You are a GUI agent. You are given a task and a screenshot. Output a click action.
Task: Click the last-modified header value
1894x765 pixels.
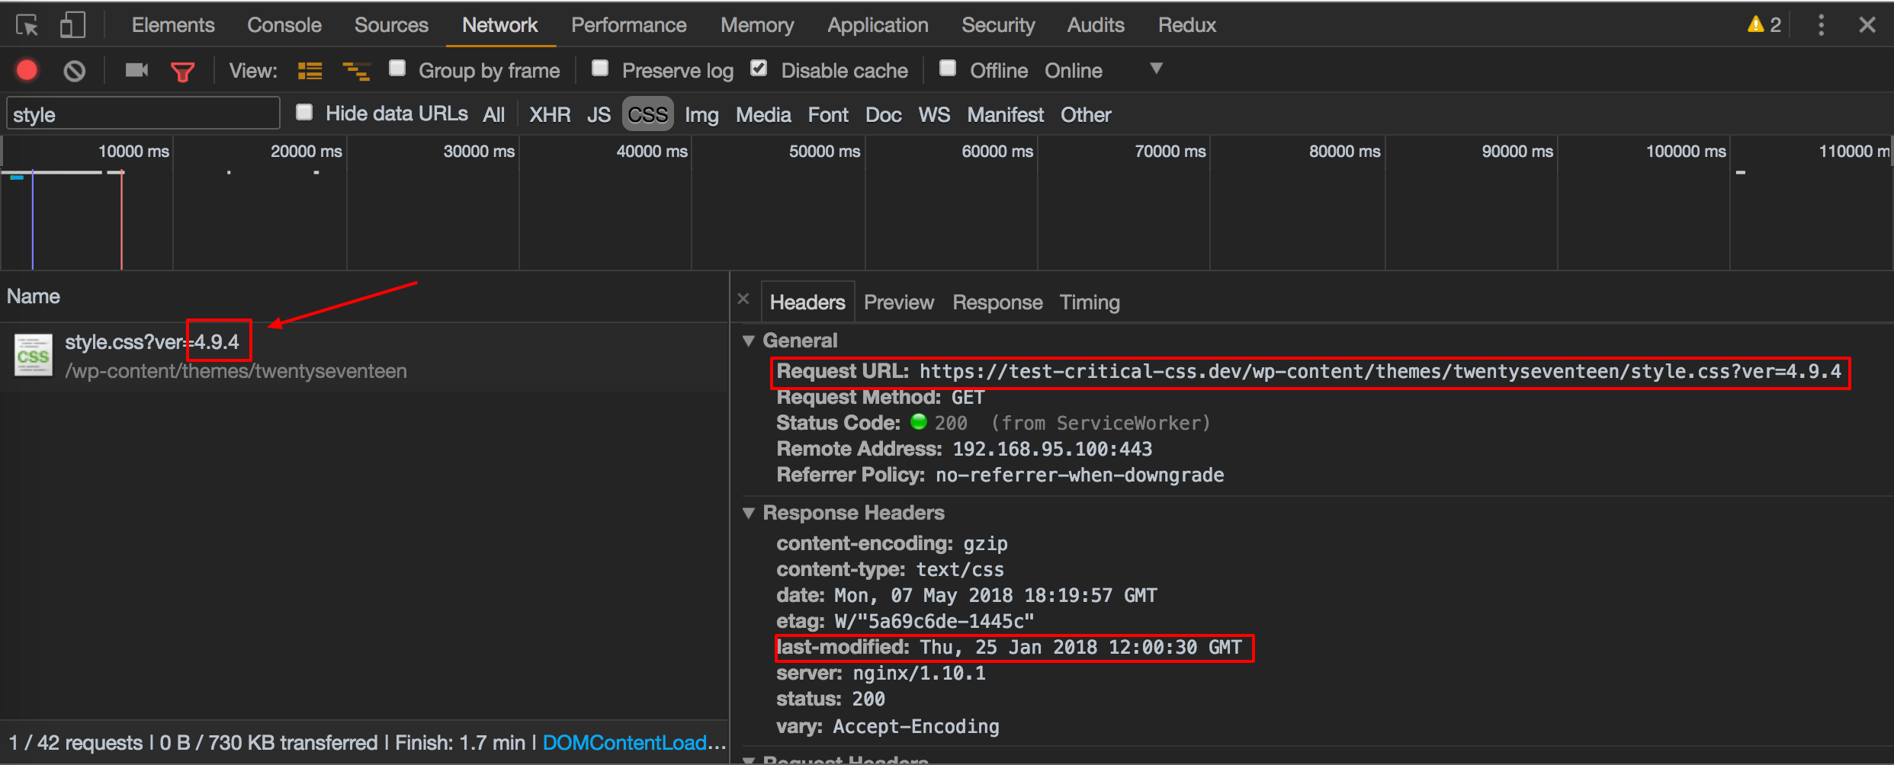coord(1080,648)
